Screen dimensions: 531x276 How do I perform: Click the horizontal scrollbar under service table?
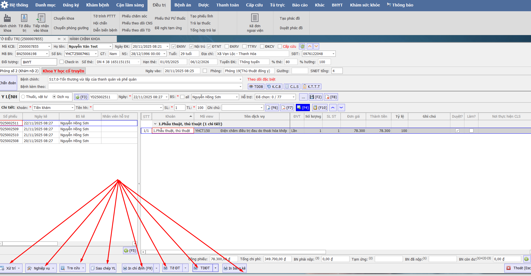pos(235,252)
